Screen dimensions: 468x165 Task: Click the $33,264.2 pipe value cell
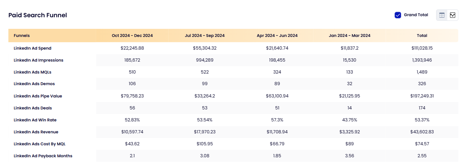[x=205, y=96]
